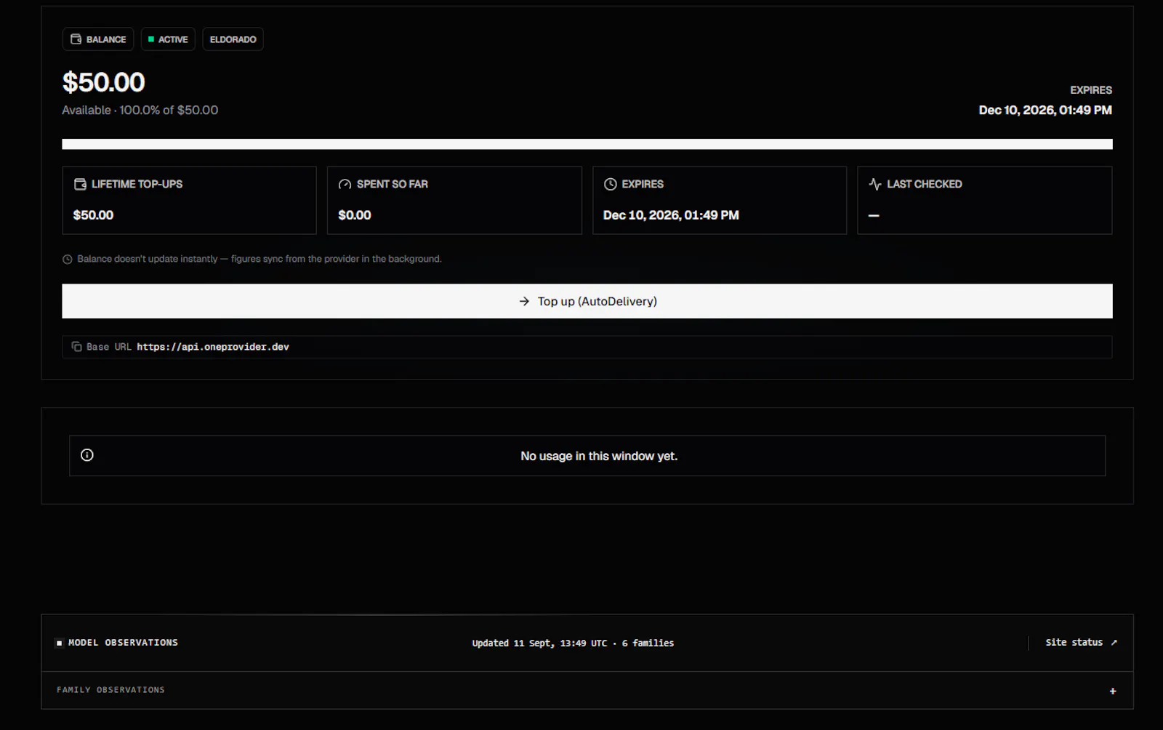This screenshot has width=1163, height=730.
Task: Click the Last Checked activity pulse icon
Action: (x=875, y=184)
